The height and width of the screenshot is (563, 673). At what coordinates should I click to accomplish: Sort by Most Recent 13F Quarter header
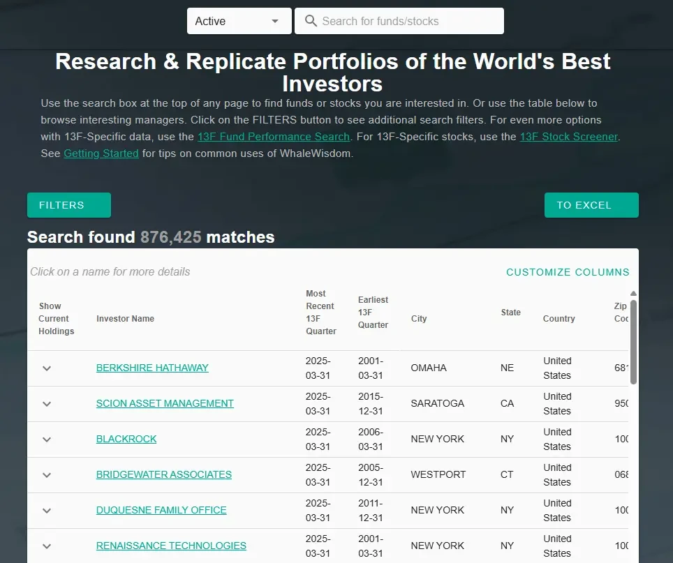(x=320, y=312)
